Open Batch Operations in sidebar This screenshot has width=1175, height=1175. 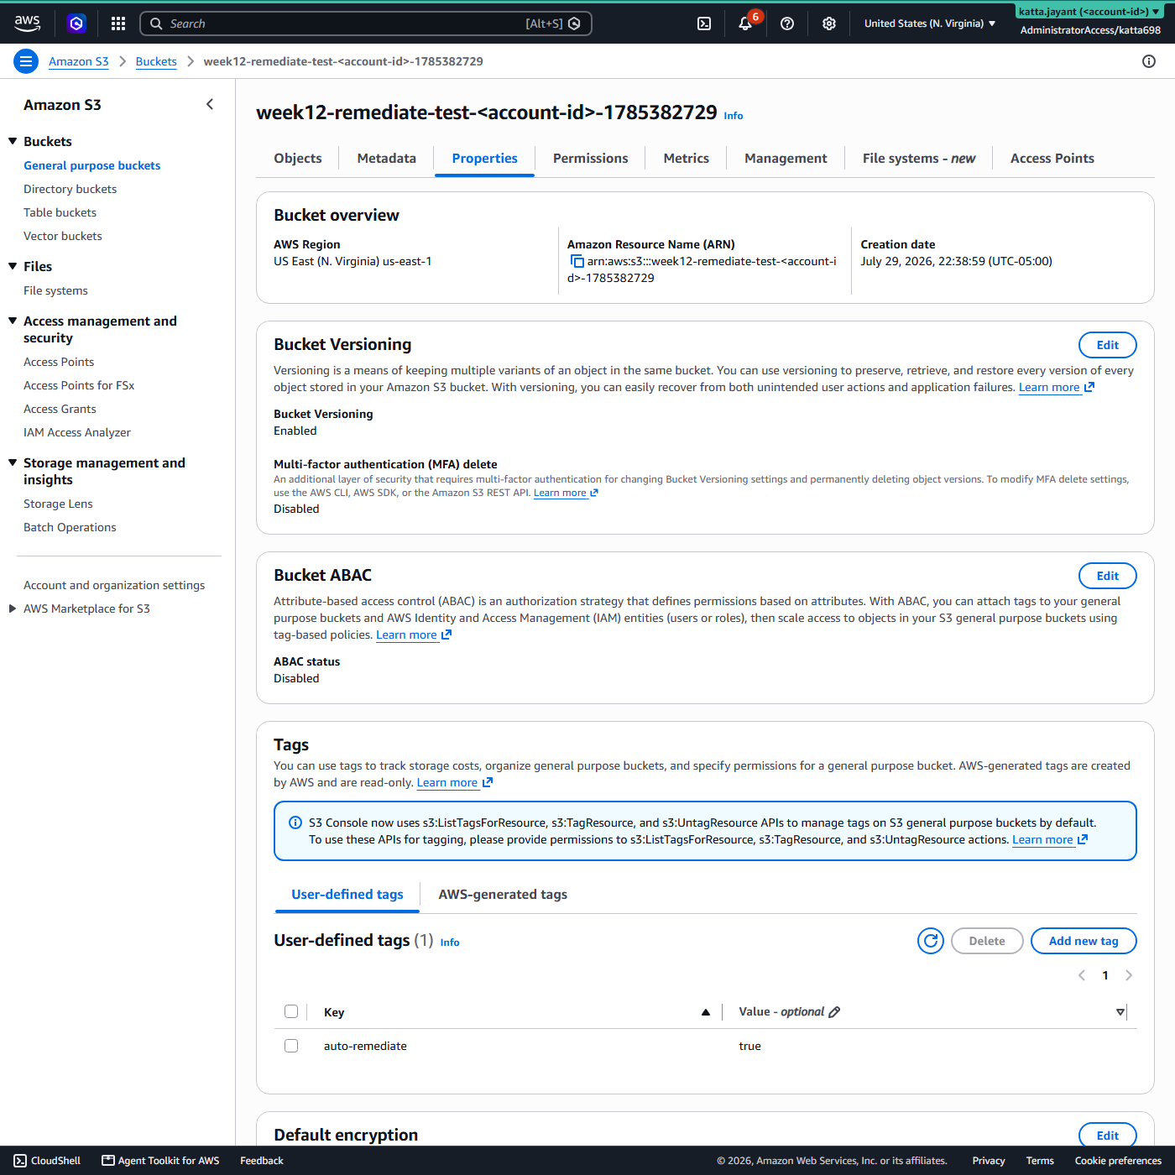click(x=70, y=527)
